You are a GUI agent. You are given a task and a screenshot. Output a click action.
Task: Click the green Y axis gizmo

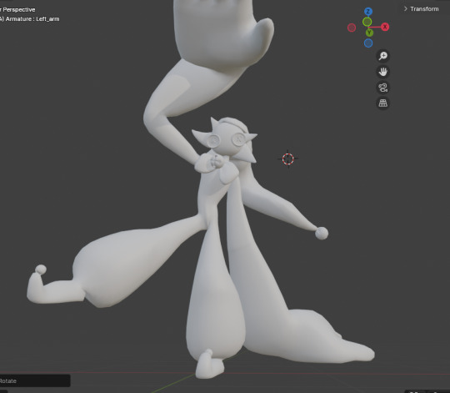point(369,33)
